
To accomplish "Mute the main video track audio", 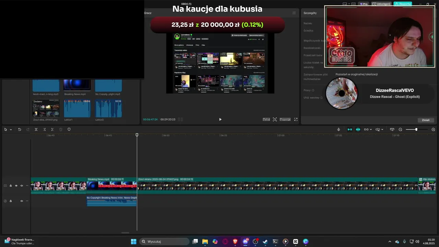I will click(x=22, y=186).
